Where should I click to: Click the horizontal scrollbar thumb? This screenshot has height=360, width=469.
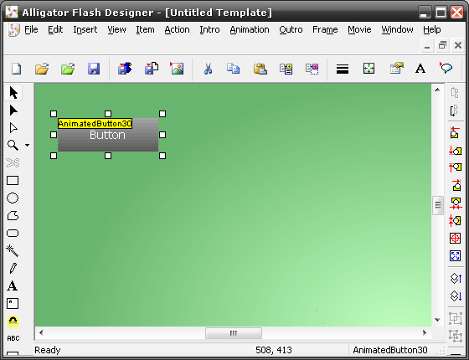pyautogui.click(x=234, y=333)
